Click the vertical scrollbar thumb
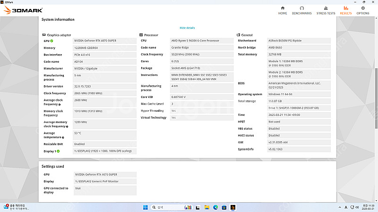The width and height of the screenshot is (378, 212). click(376, 98)
